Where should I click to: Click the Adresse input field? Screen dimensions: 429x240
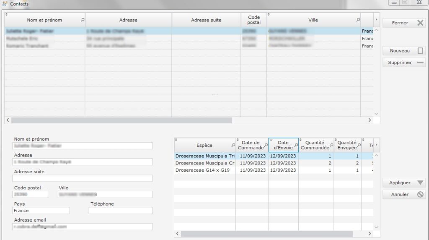pyautogui.click(x=83, y=162)
